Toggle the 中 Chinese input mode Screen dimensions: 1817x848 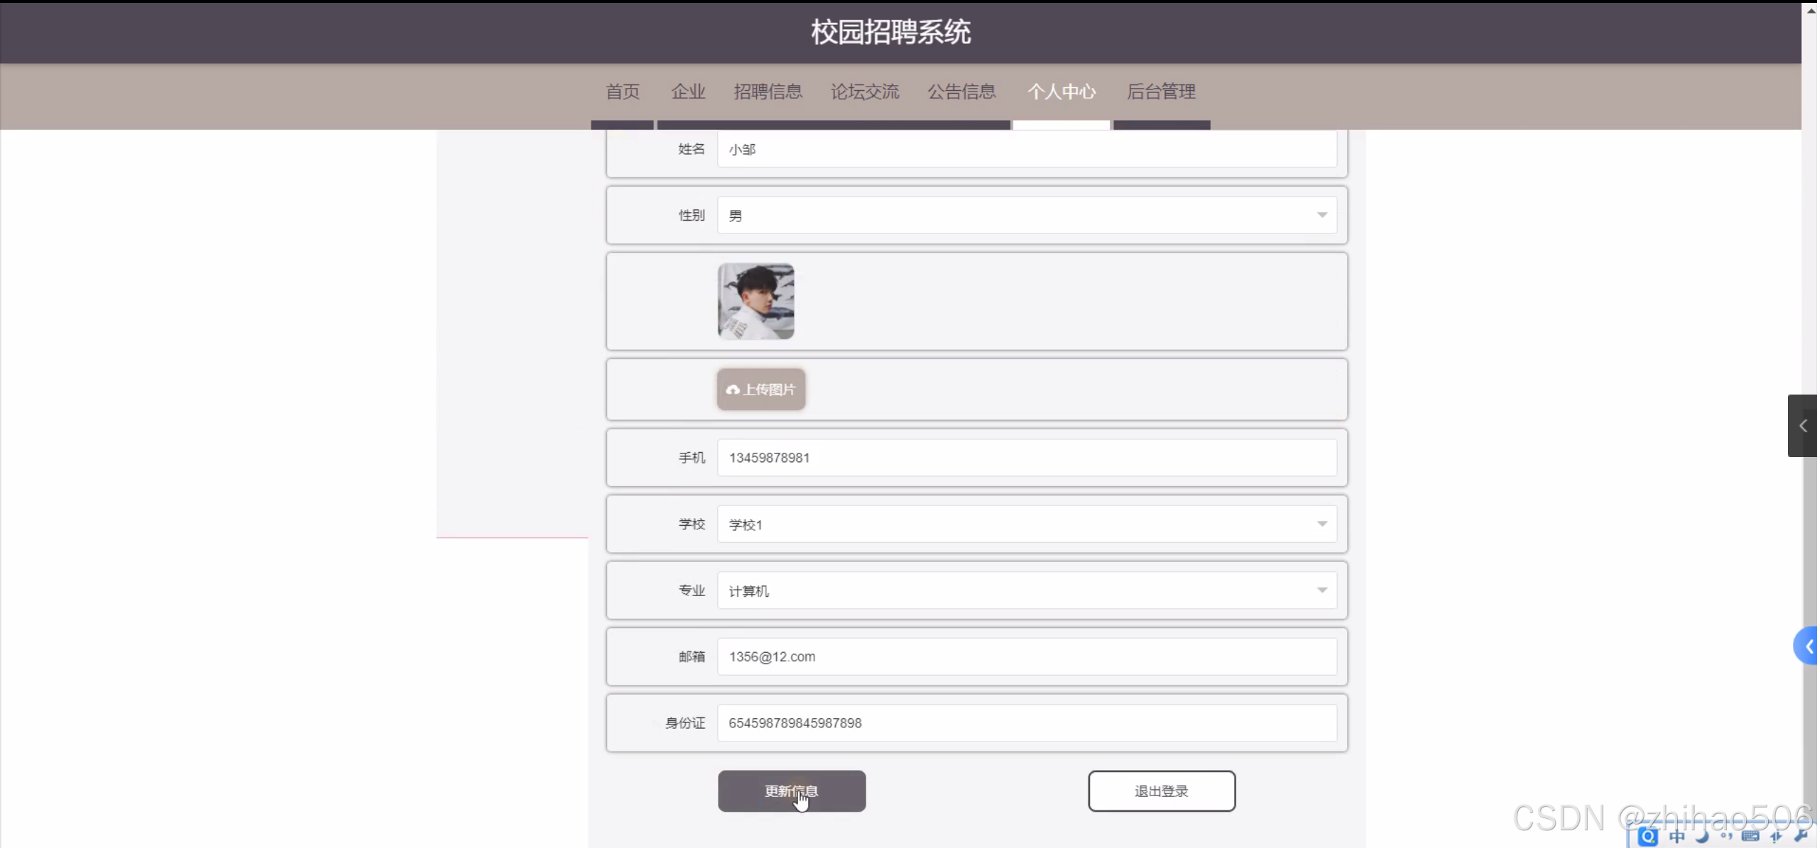click(1677, 837)
